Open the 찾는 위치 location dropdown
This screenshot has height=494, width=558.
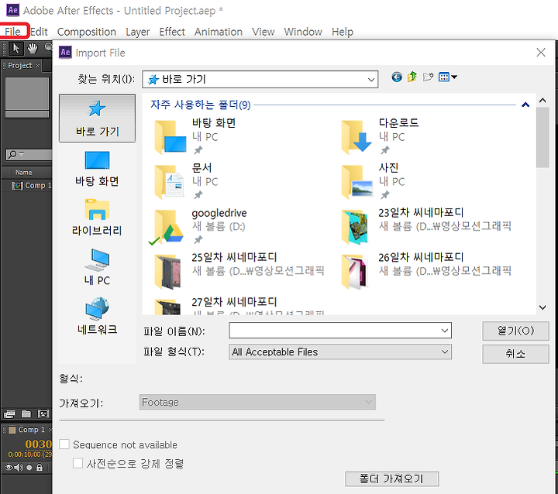(x=260, y=79)
